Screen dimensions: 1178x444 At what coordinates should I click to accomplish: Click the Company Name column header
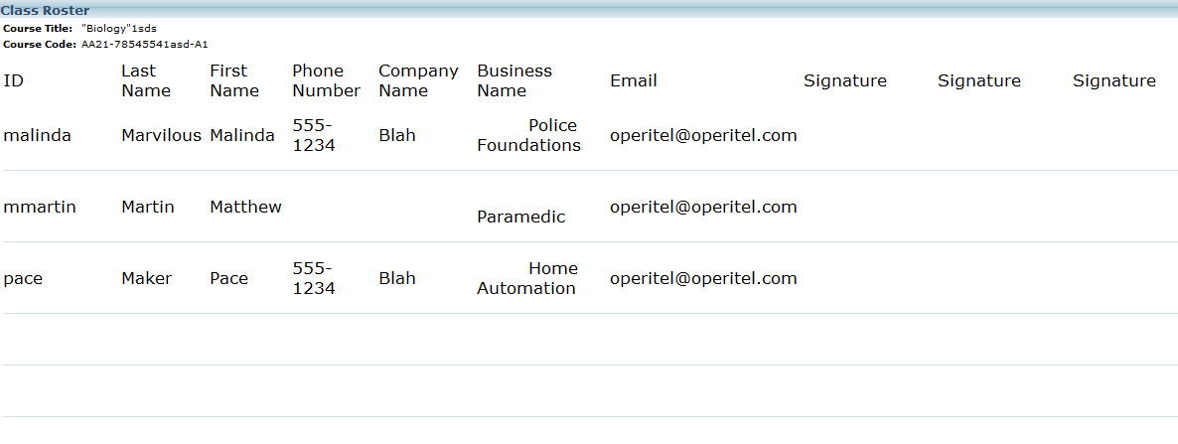click(418, 80)
